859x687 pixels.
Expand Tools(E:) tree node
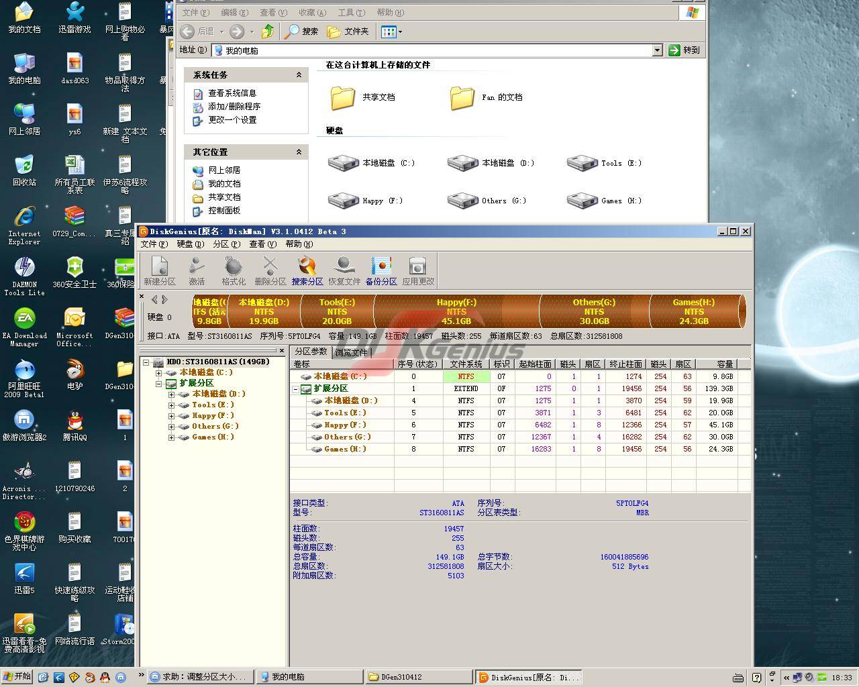tap(171, 405)
